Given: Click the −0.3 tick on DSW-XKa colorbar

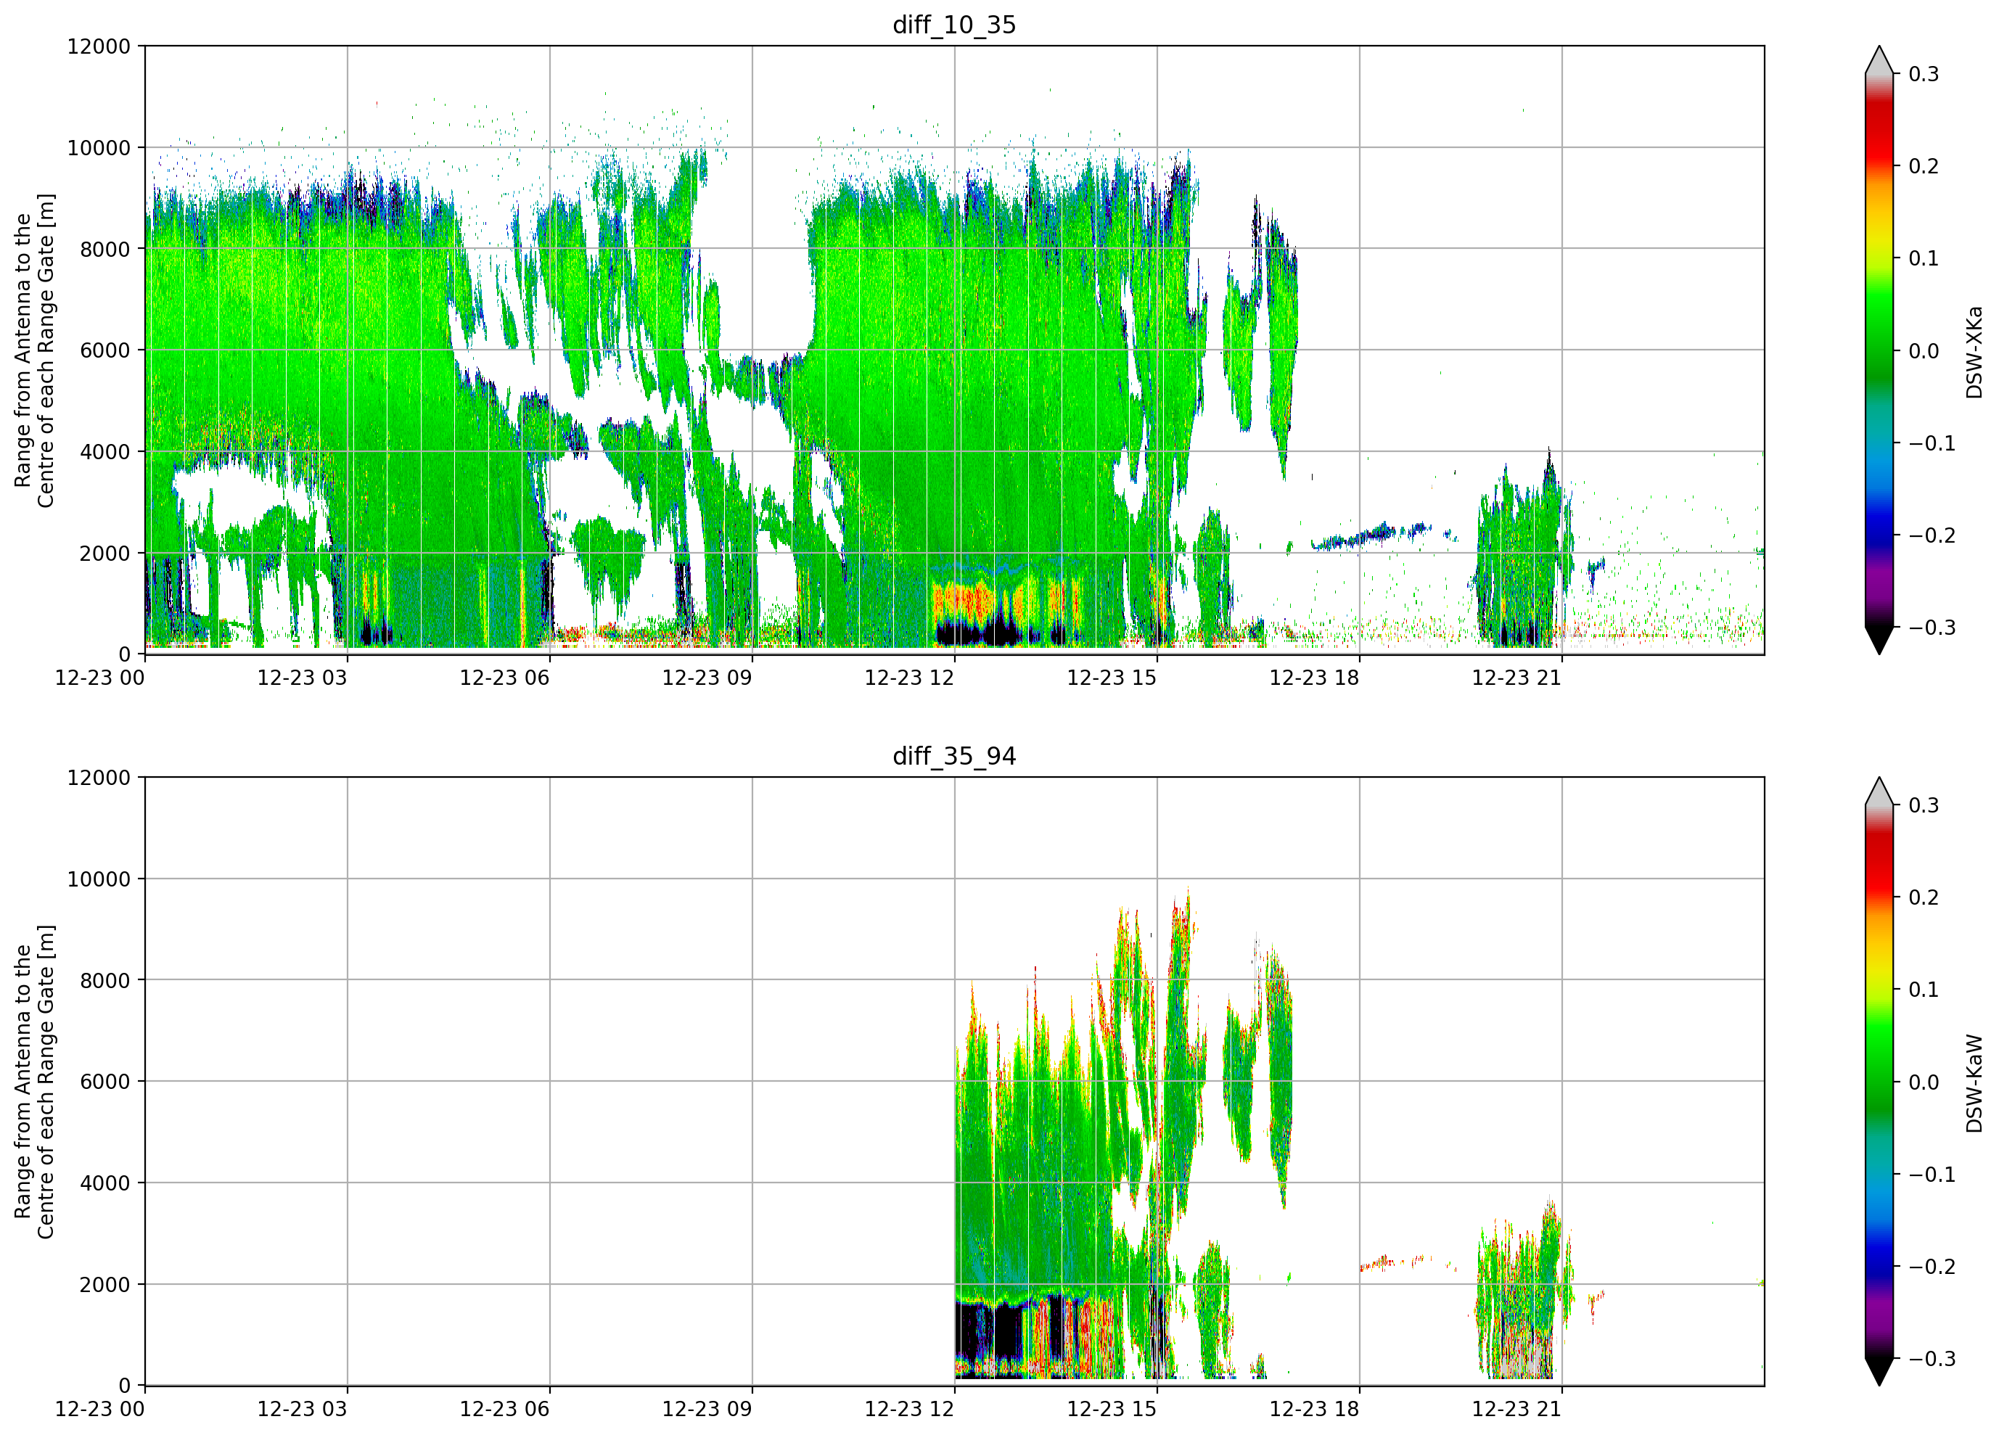Looking at the screenshot, I should 1932,628.
